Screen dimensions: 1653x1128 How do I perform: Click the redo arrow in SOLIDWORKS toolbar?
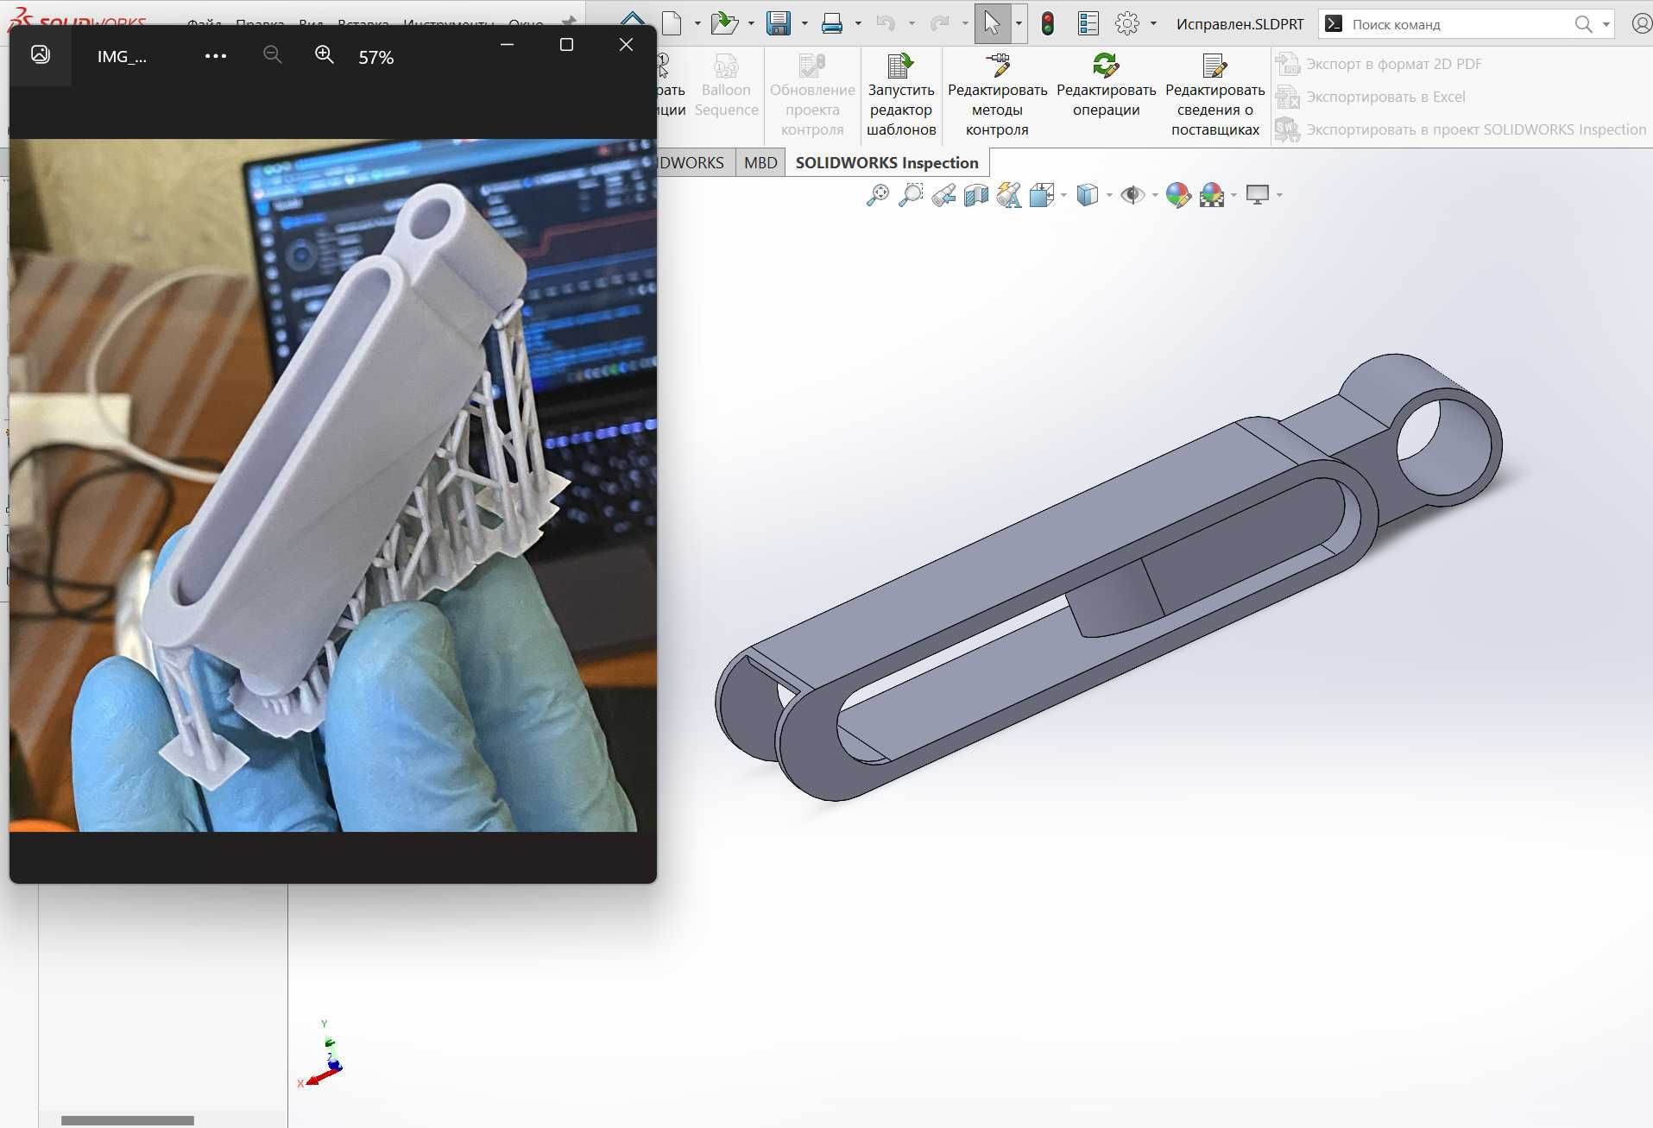939,23
